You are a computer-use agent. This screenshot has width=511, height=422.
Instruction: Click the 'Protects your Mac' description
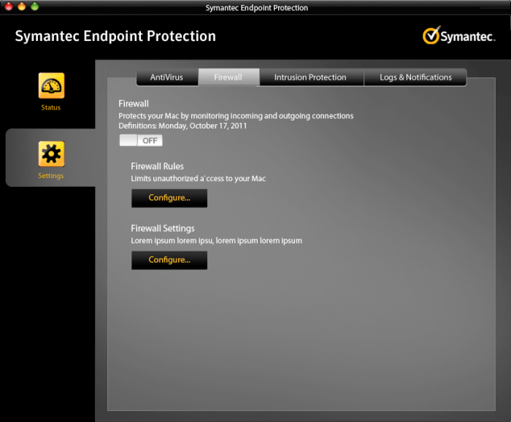pos(236,116)
